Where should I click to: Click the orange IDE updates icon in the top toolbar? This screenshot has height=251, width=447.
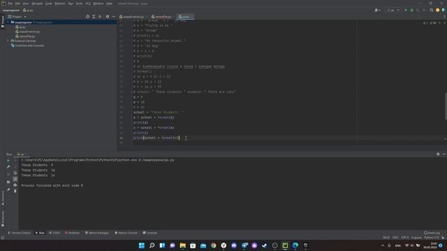click(438, 10)
